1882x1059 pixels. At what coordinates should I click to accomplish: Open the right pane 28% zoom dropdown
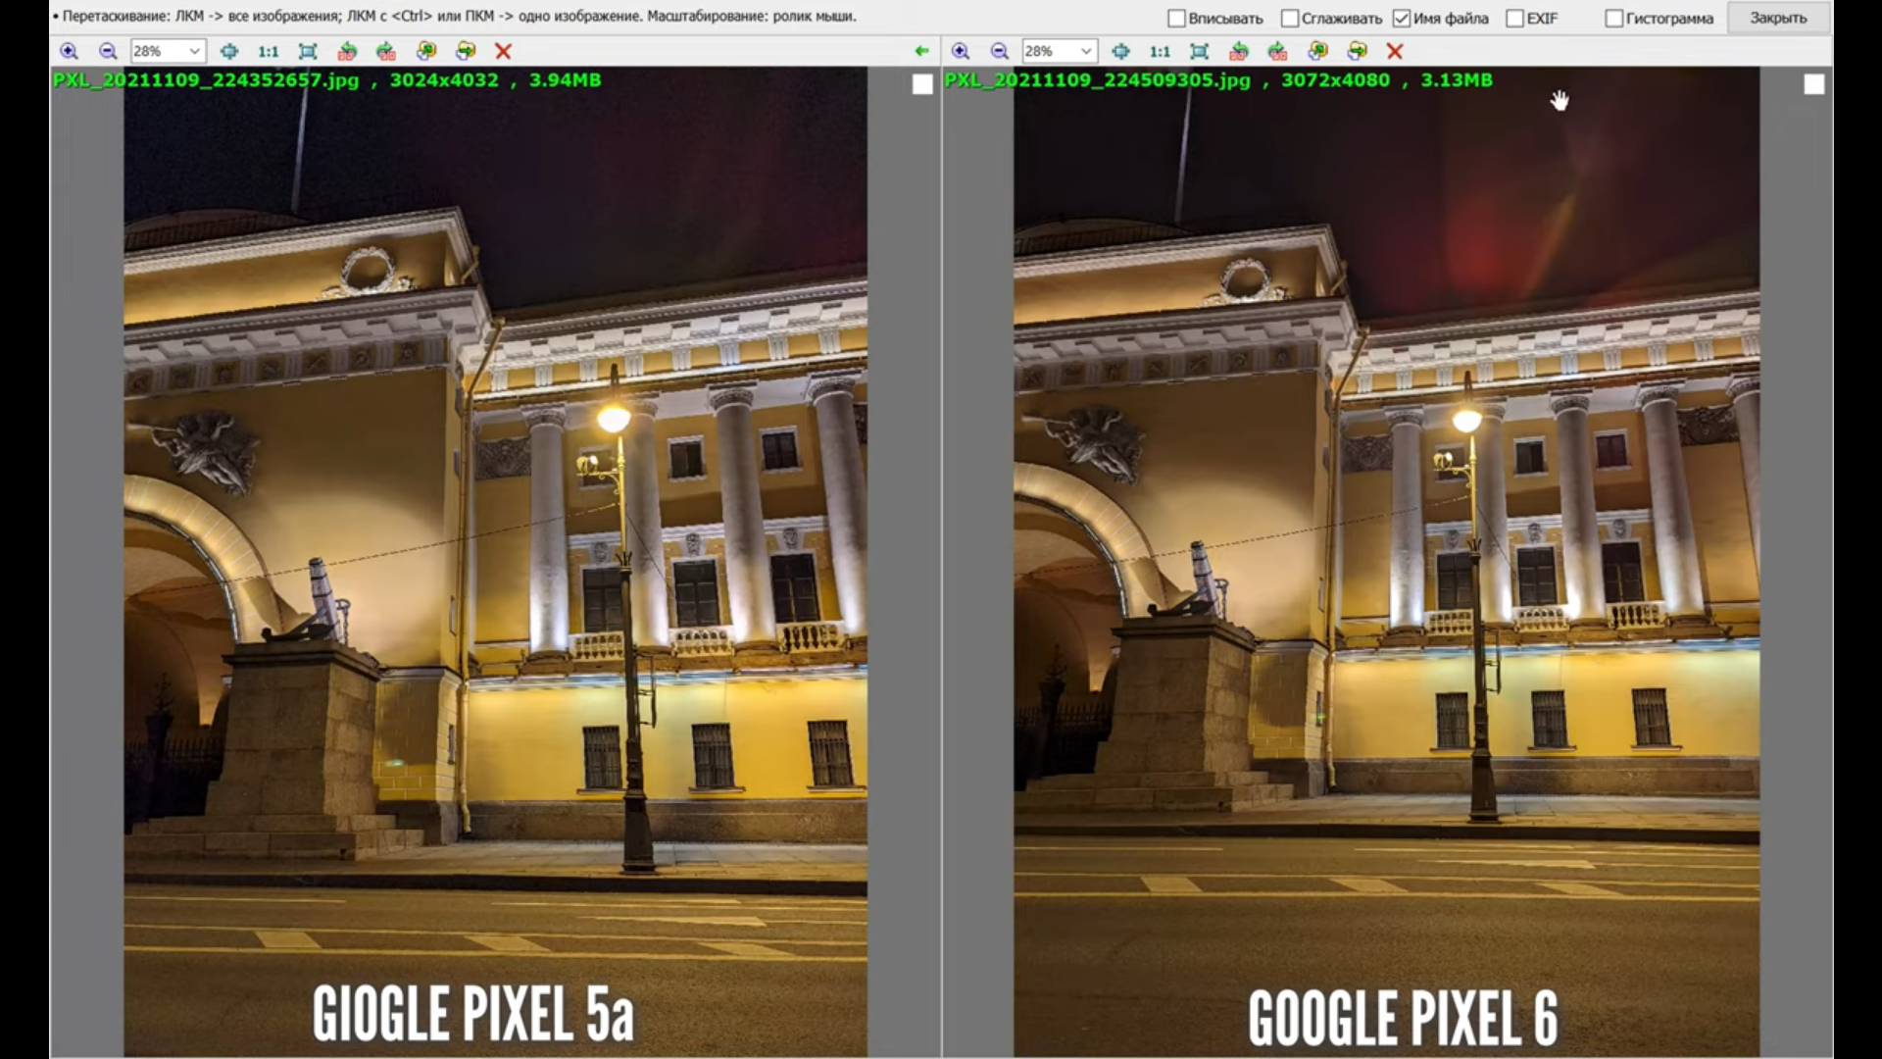click(1085, 51)
